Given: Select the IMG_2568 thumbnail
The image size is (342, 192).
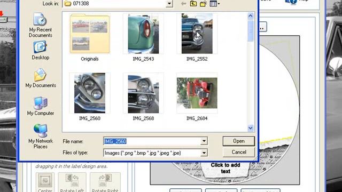Looking at the screenshot, I should (x=143, y=93).
